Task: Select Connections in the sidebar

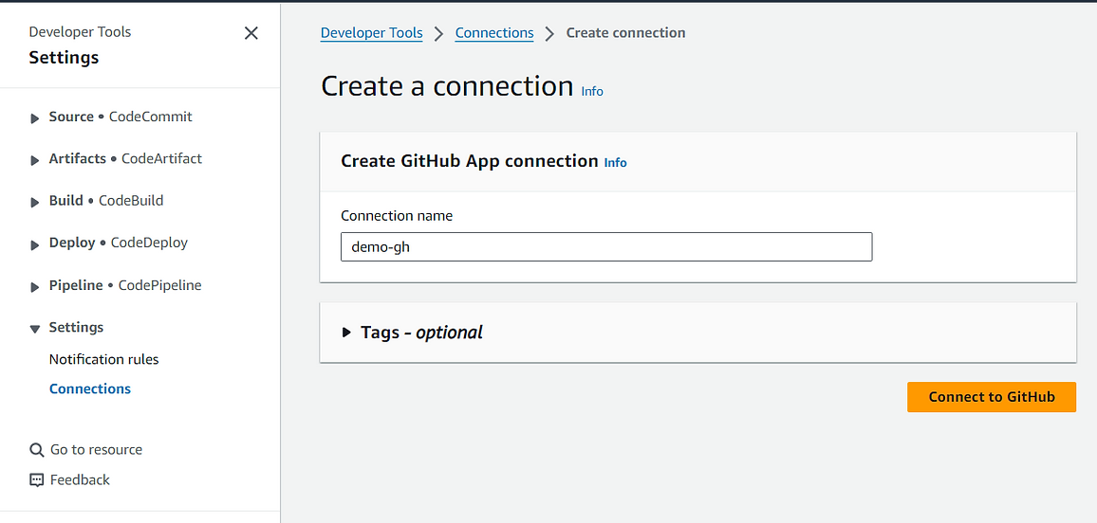Action: click(89, 388)
